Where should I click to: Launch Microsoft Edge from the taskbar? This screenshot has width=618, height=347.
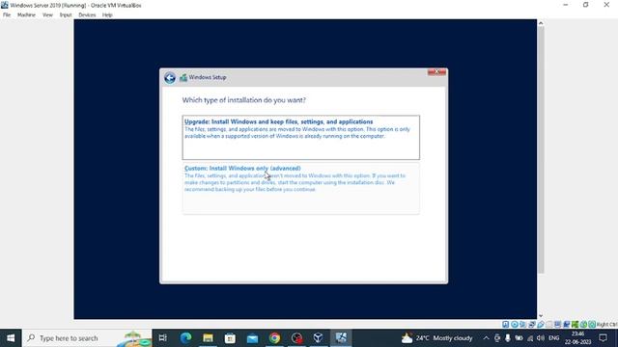185,338
